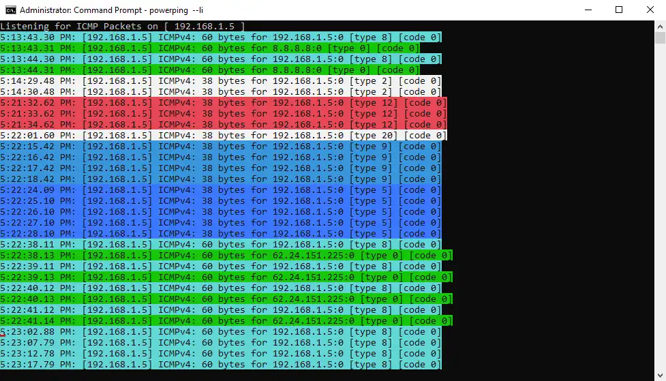Select the type 20 row at 5:22:01.60 PM
This screenshot has width=666, height=381.
point(224,136)
